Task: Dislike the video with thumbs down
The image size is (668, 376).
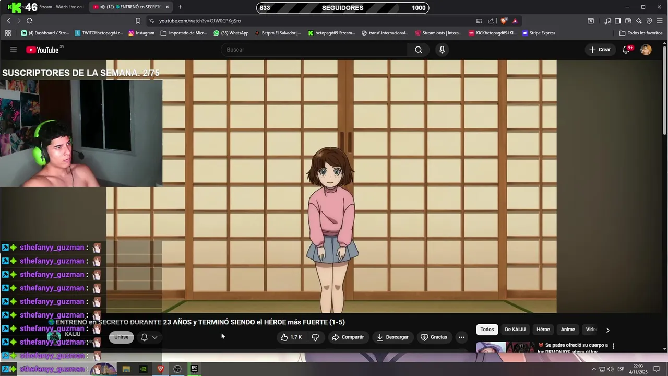Action: point(315,337)
